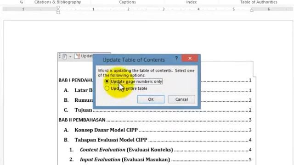Open the TOC tab dropdown arrow
The height and width of the screenshot is (165, 294).
pyautogui.click(x=70, y=56)
